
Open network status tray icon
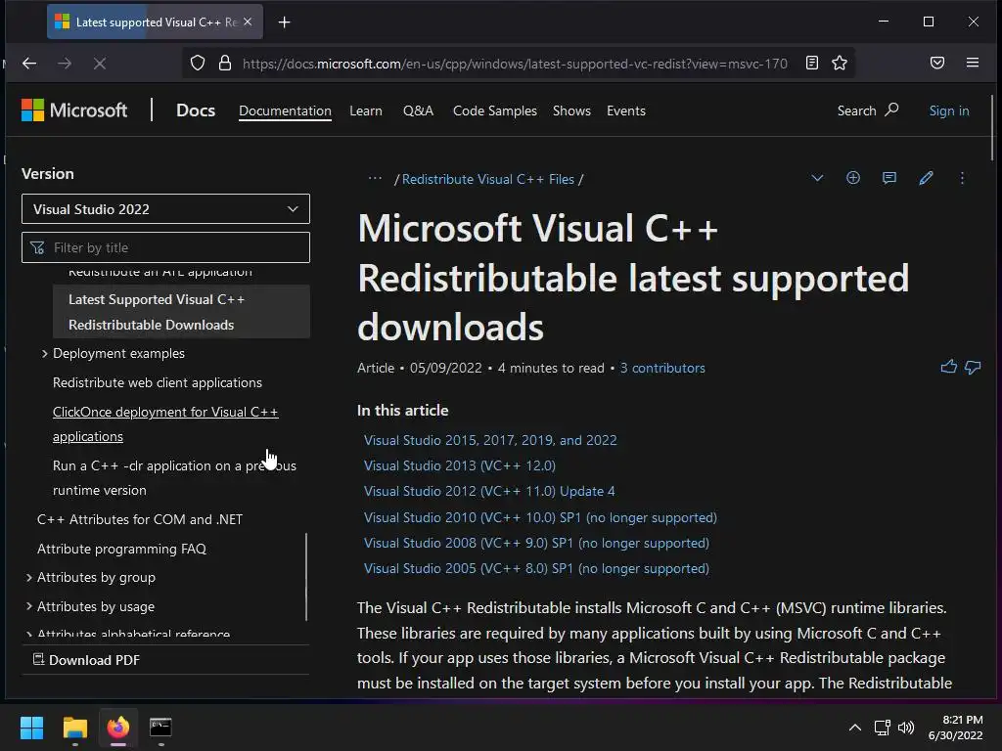[882, 728]
